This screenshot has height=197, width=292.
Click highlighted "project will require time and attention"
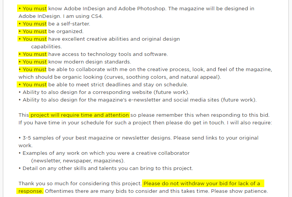[79, 115]
